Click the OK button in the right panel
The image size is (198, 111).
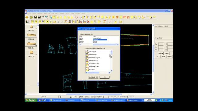[157, 56]
